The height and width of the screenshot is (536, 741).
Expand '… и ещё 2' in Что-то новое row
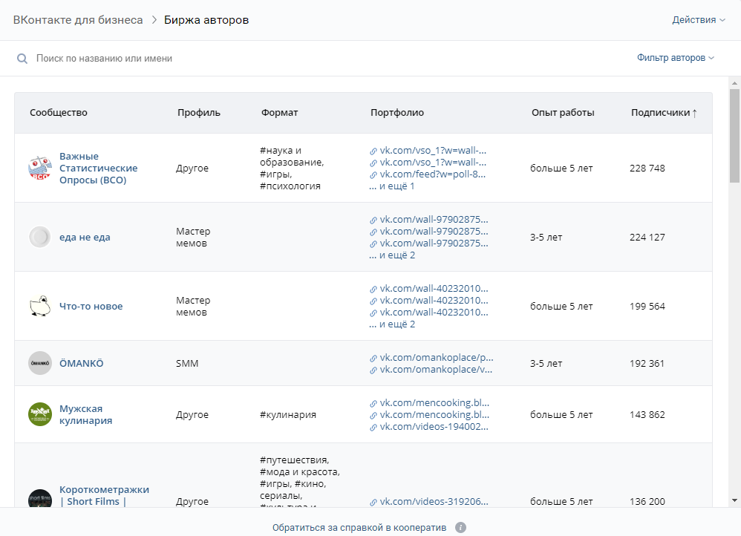click(x=392, y=324)
